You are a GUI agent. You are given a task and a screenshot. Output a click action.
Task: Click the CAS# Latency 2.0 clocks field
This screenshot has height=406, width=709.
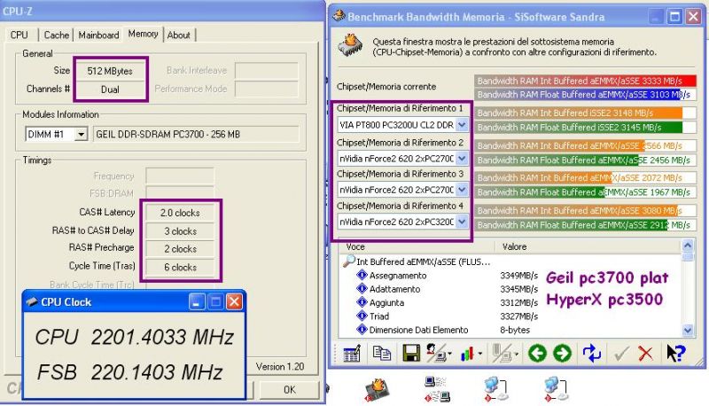click(x=180, y=213)
